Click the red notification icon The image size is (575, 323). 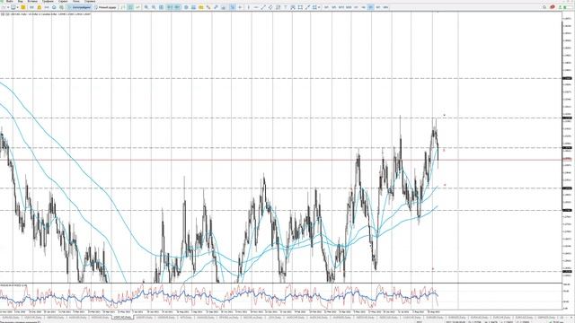click(x=553, y=7)
